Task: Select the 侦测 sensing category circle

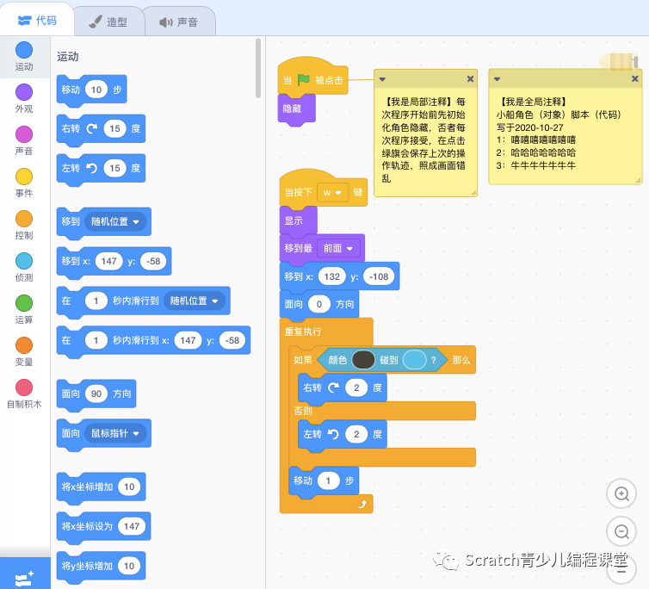Action: click(24, 261)
